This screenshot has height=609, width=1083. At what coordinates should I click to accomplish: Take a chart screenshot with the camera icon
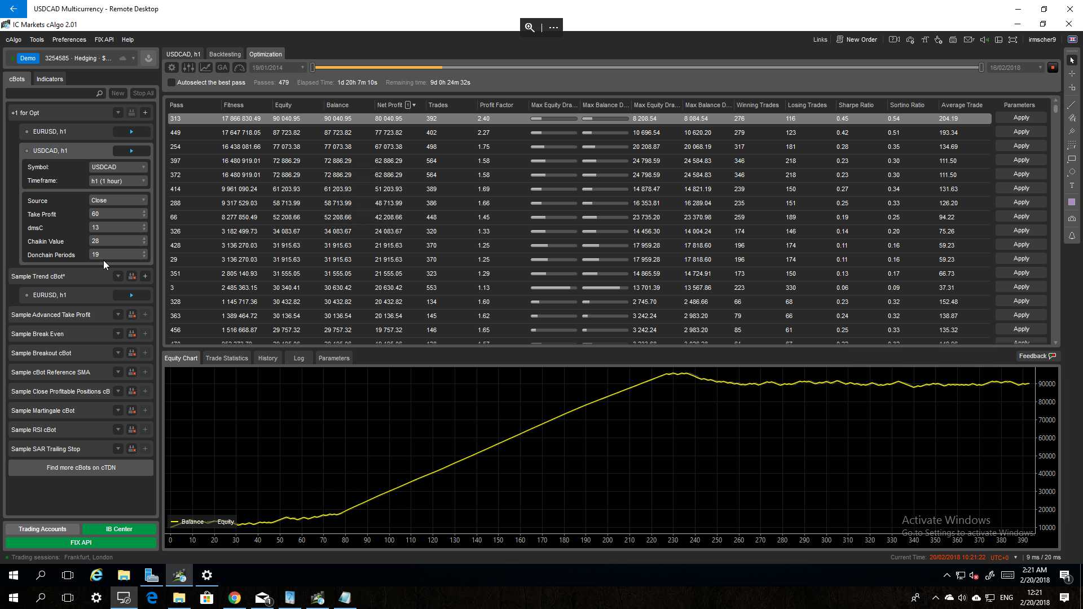point(1072,219)
